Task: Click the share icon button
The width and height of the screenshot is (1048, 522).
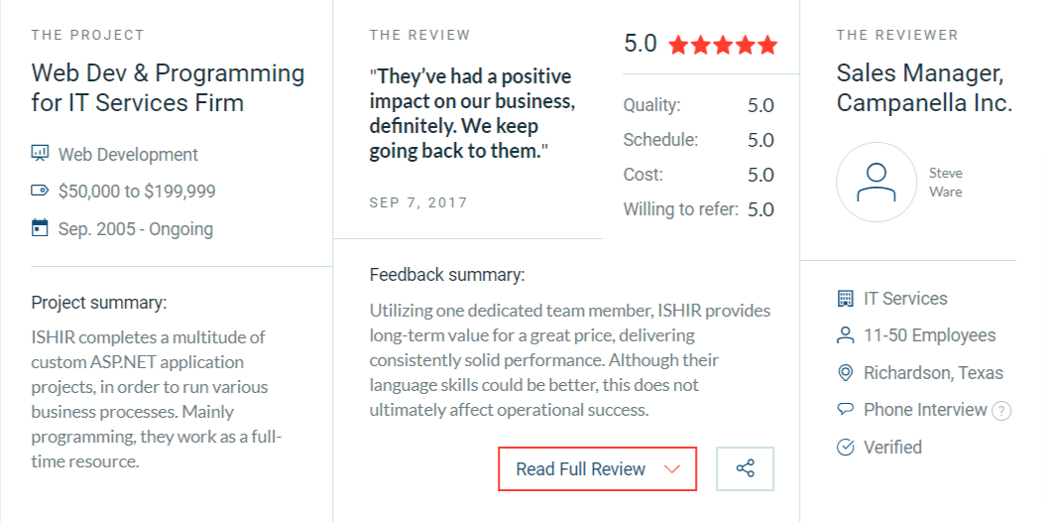Action: (x=745, y=469)
